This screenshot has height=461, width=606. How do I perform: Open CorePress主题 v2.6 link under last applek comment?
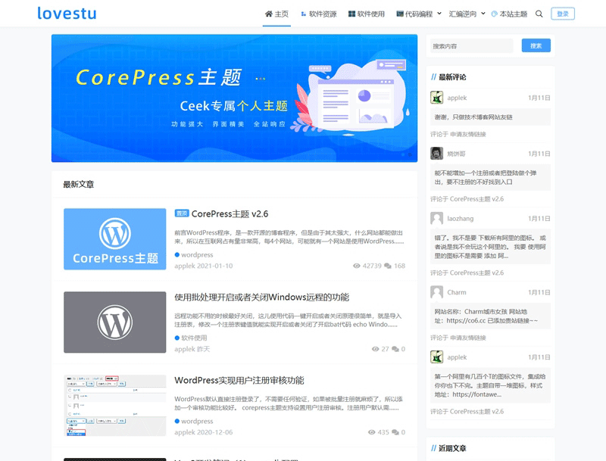476,411
